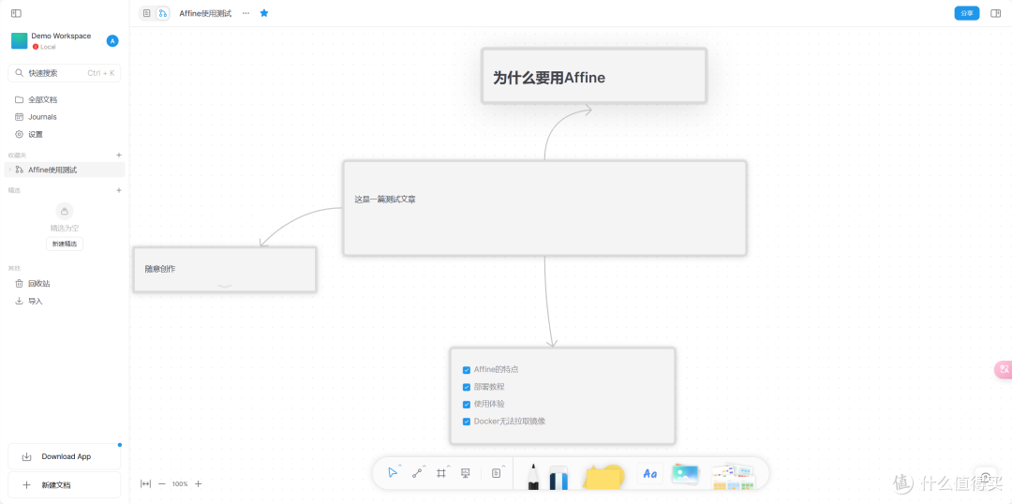
Task: Toggle the left sidebar collapse icon
Action: coord(16,13)
